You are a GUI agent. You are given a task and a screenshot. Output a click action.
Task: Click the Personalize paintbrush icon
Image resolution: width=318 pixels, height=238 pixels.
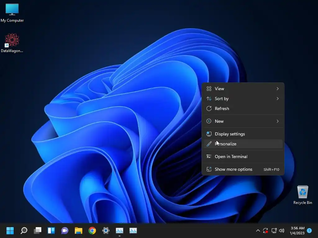(209, 144)
